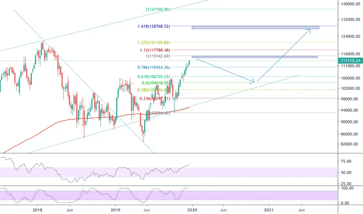Image resolution: width=363 pixels, height=214 pixels.
Task: Select 102000.00 on the price scale
Action: pyautogui.click(x=351, y=88)
